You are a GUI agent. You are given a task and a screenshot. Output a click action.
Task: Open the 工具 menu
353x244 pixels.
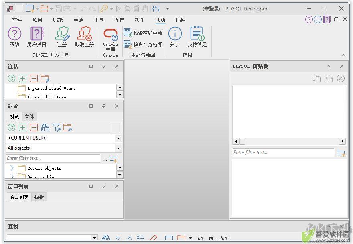[99, 20]
